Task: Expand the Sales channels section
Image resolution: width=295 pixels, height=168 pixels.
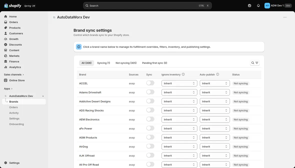Action: coord(14,75)
